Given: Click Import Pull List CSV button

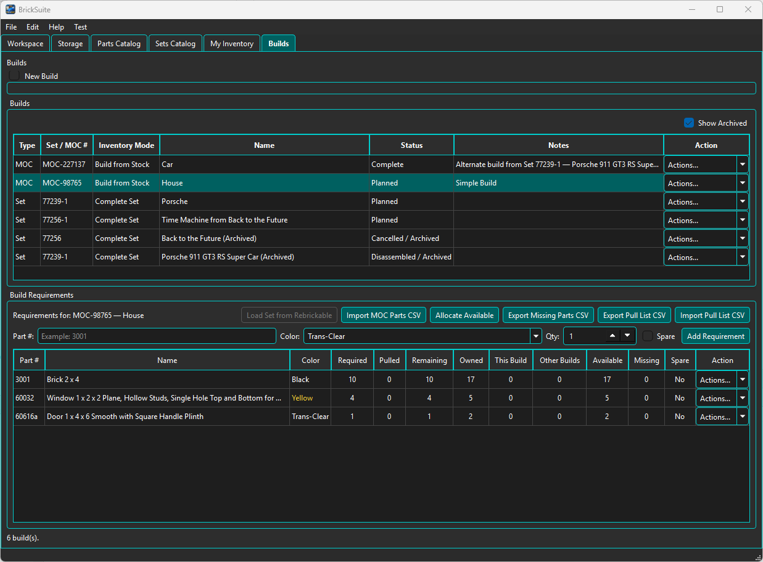Looking at the screenshot, I should pyautogui.click(x=712, y=315).
